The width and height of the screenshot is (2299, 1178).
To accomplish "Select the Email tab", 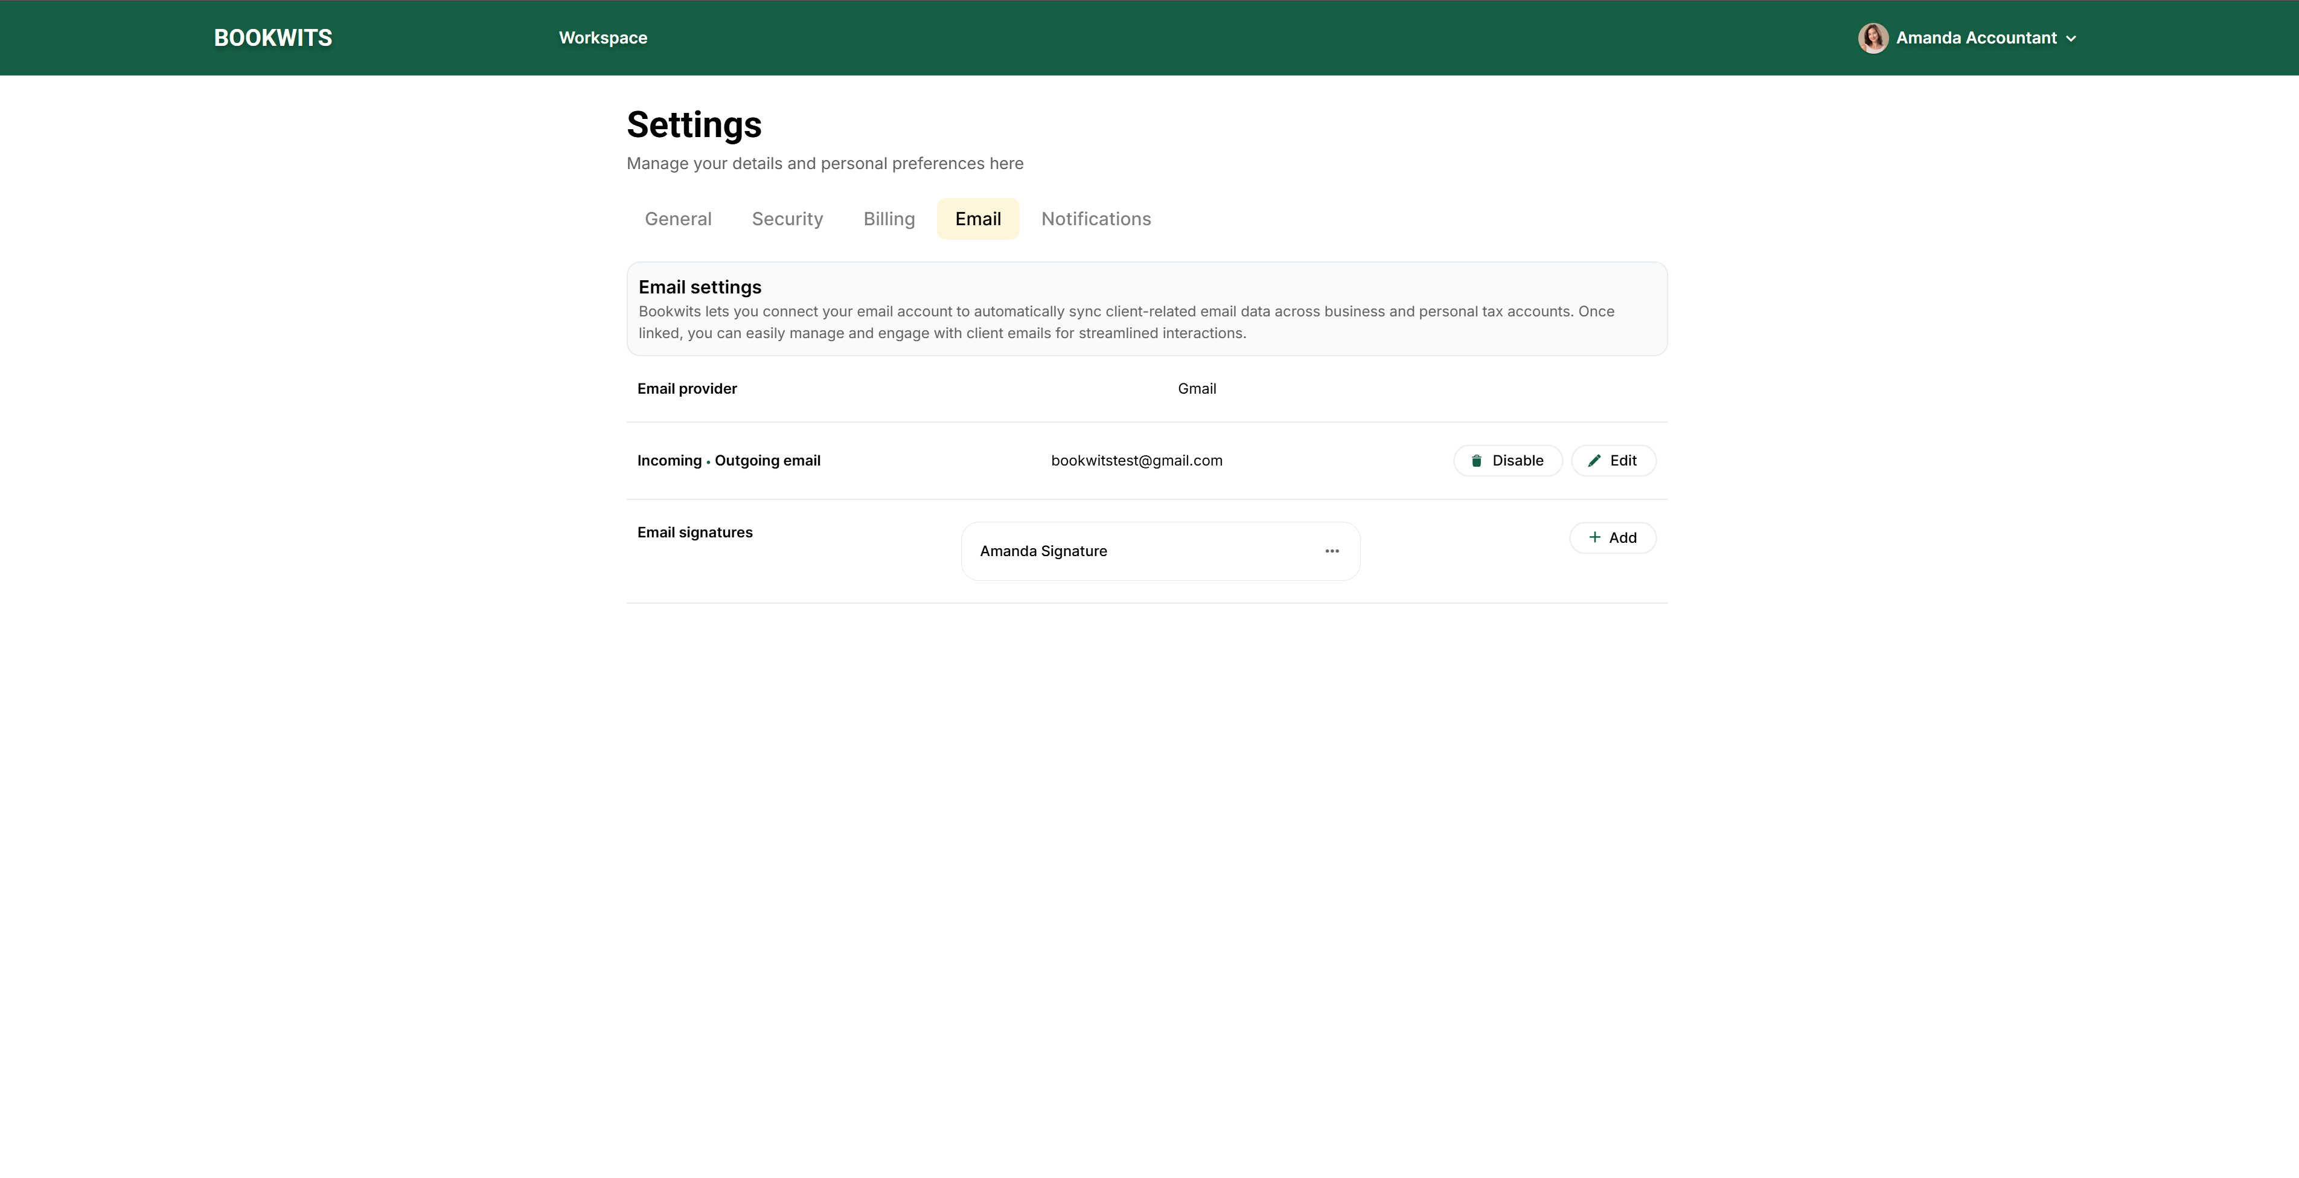I will click(977, 219).
